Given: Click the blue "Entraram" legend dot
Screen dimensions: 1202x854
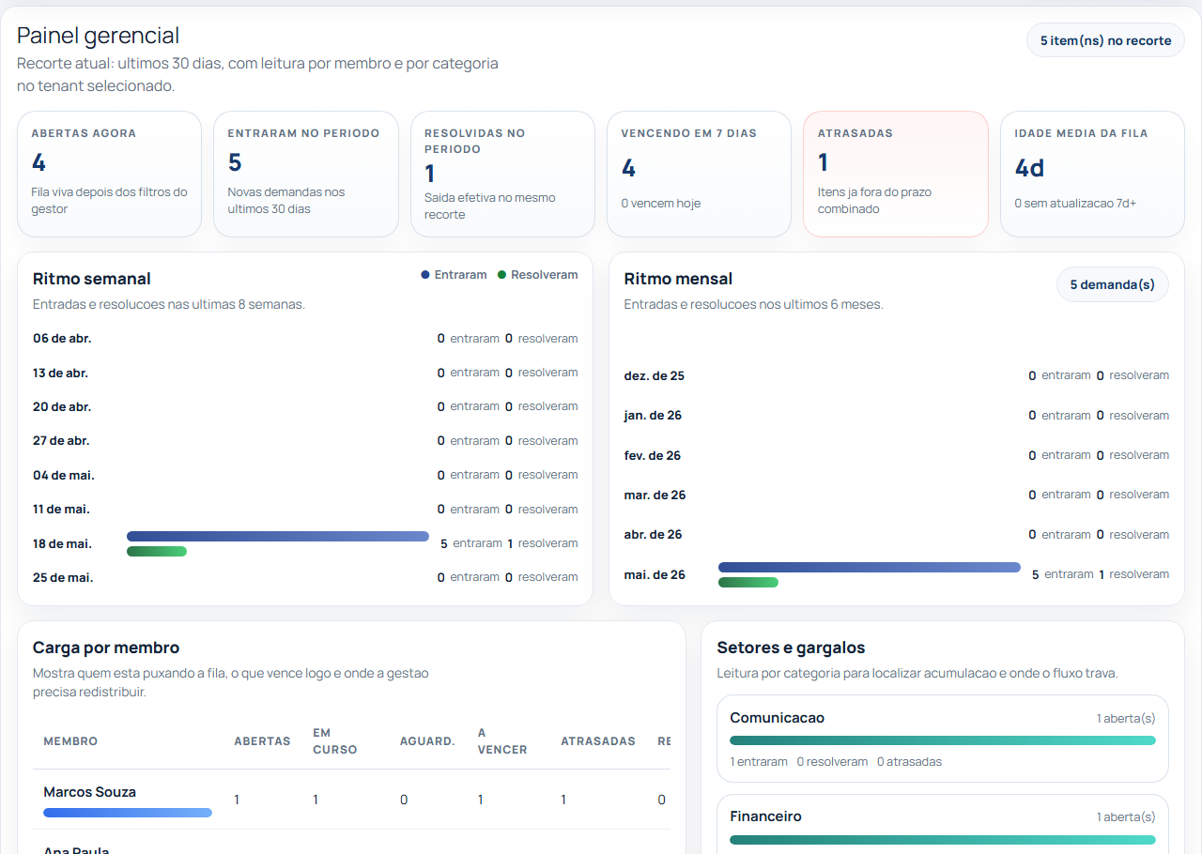Looking at the screenshot, I should point(425,275).
